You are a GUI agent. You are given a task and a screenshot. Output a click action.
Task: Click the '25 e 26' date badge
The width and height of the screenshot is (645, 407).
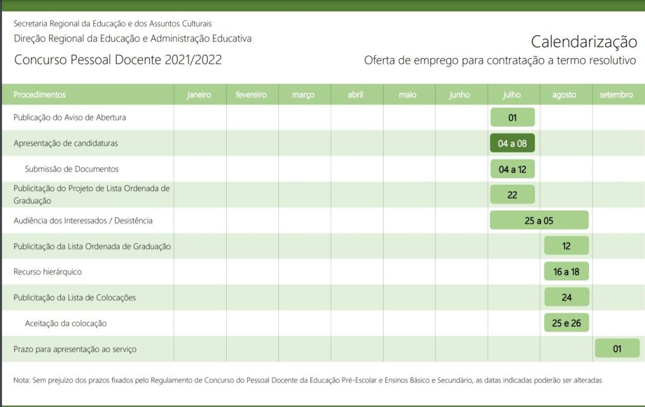566,323
